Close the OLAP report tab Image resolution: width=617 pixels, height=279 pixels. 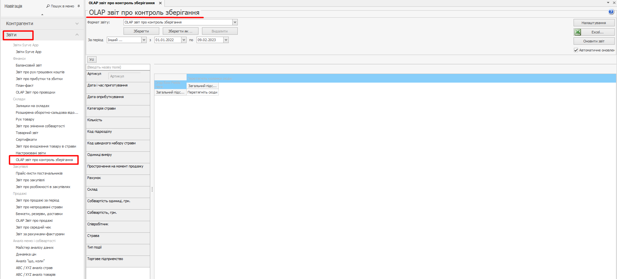pyautogui.click(x=160, y=3)
